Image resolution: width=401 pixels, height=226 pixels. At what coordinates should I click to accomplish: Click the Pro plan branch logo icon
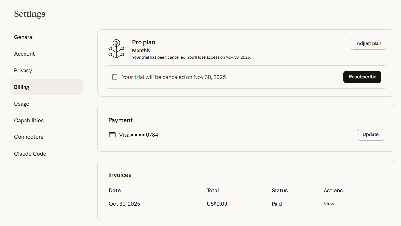coord(116,49)
